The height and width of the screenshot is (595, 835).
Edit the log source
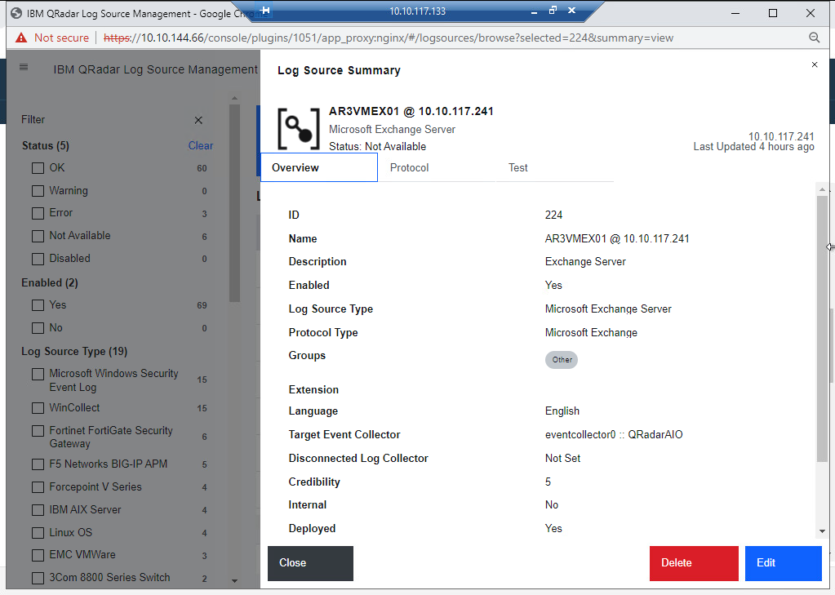(784, 563)
